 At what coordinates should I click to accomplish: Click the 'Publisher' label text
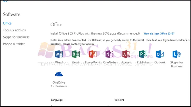(x=143, y=62)
